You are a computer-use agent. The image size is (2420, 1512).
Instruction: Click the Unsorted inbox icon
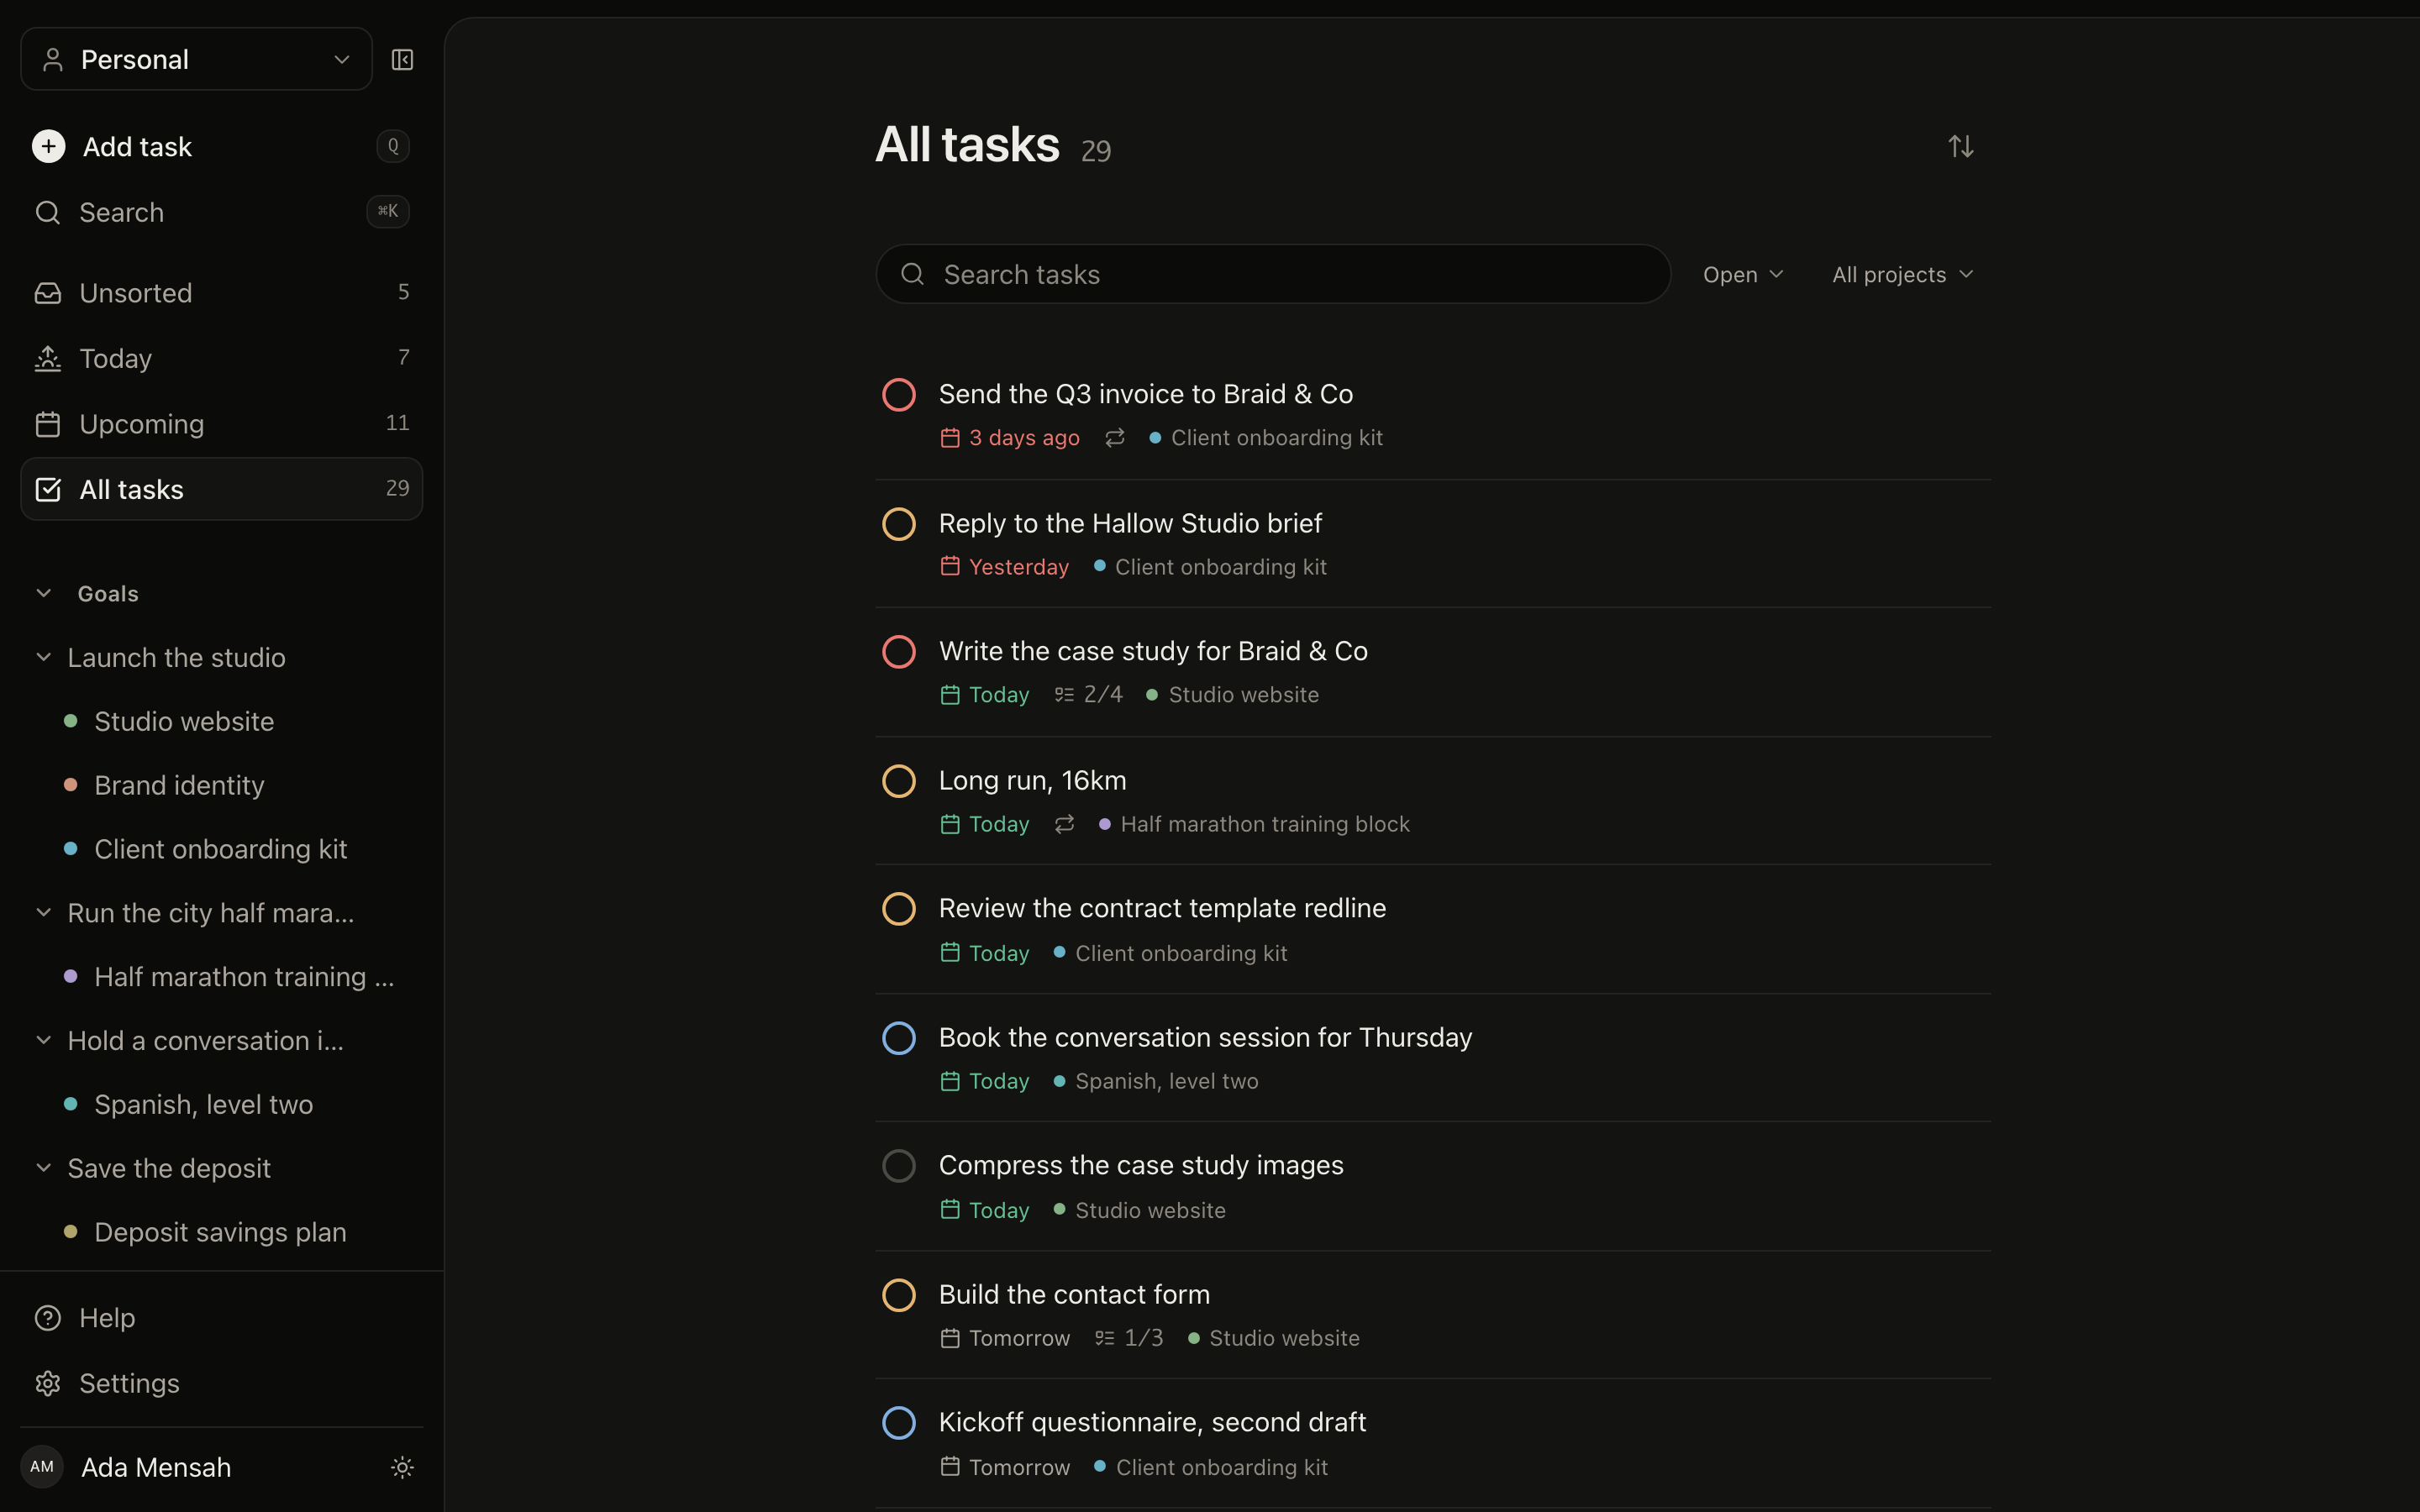pos(48,293)
